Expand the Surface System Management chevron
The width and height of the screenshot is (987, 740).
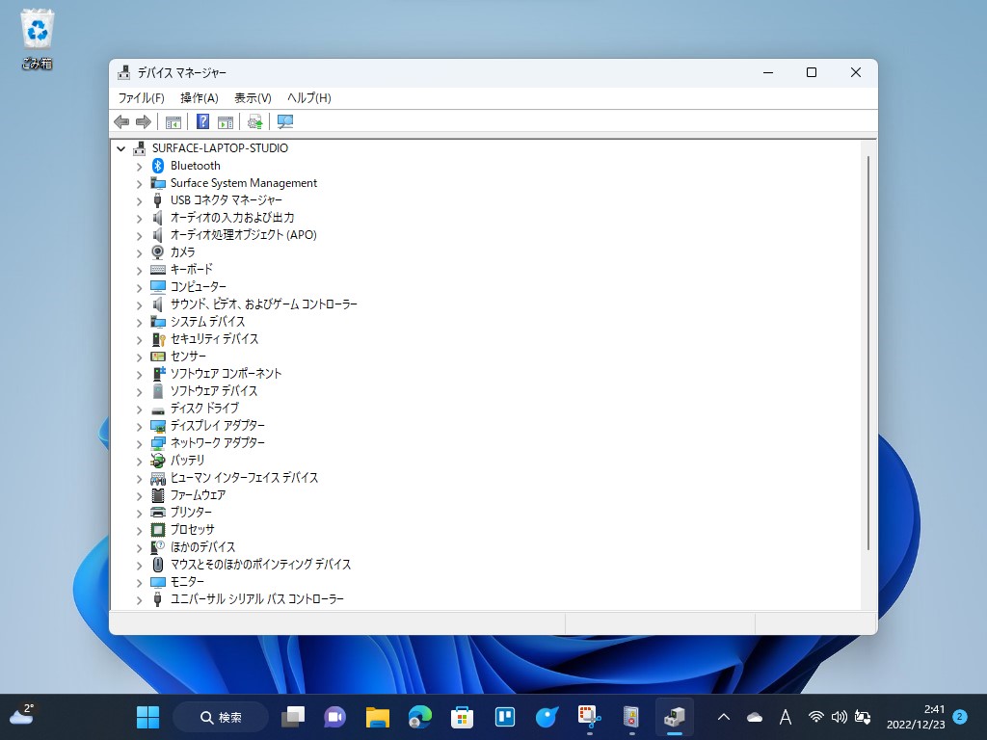[139, 184]
